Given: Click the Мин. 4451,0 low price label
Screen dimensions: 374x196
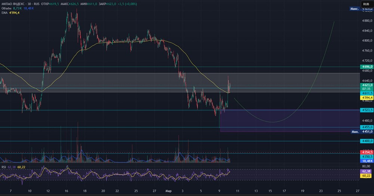Looking at the screenshot, I should (362, 132).
